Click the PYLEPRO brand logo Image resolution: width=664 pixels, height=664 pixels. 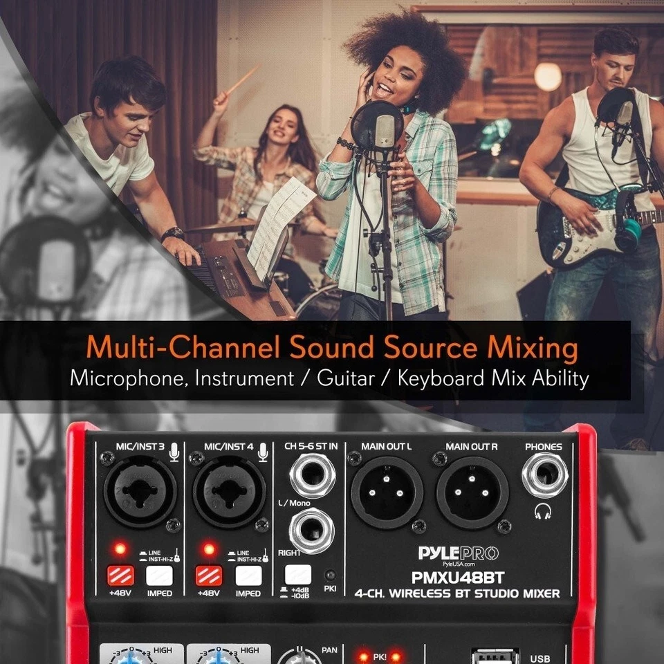[x=458, y=553]
